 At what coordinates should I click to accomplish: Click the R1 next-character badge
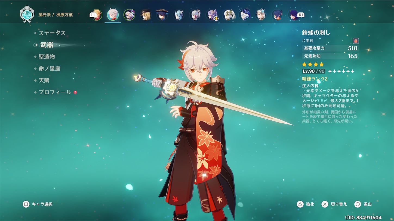(301, 15)
